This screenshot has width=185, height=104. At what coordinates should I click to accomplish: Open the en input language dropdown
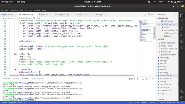coord(161,2)
